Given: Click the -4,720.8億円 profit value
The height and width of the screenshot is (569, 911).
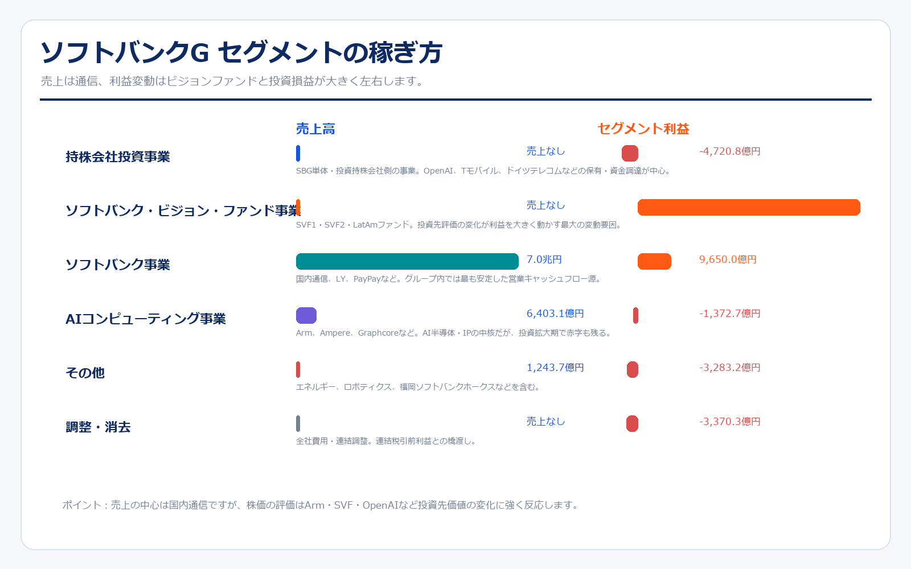Looking at the screenshot, I should [x=730, y=151].
